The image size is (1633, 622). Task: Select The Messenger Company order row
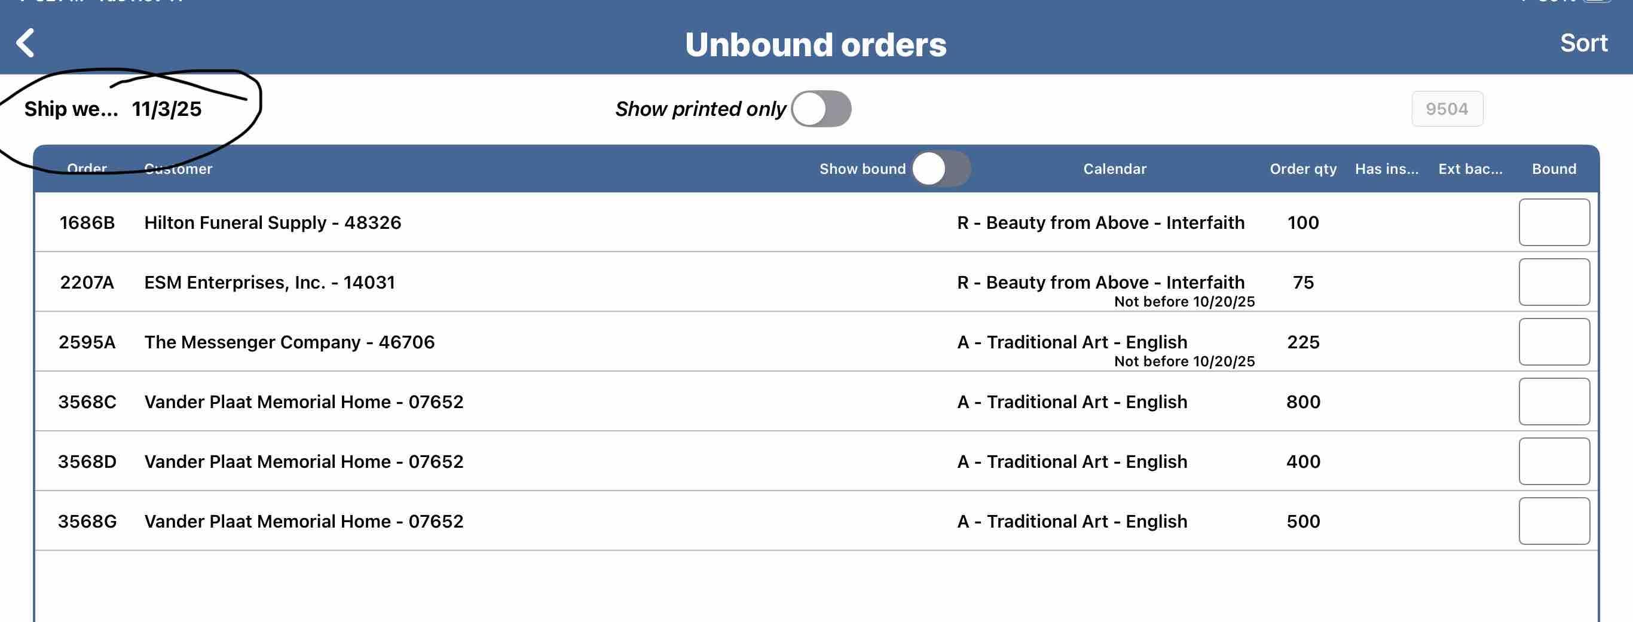[289, 342]
